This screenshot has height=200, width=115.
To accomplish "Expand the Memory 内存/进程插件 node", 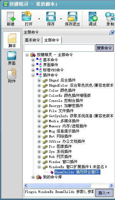I will click(39, 126).
